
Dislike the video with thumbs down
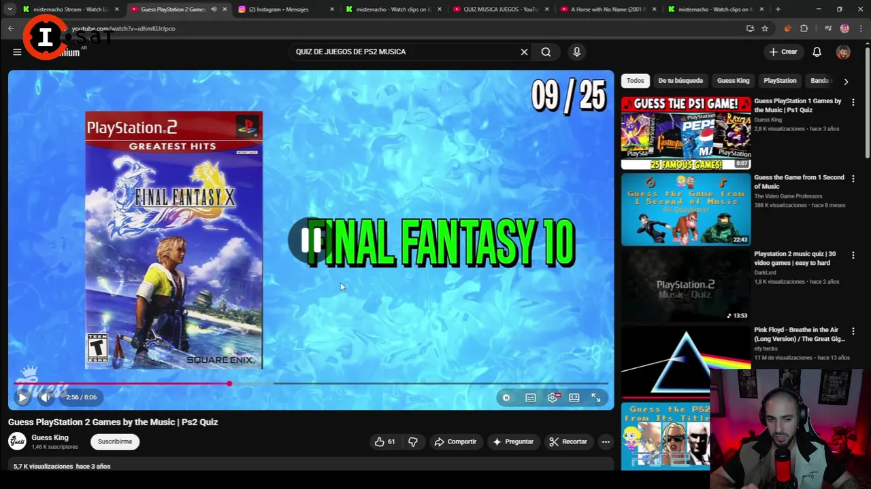pyautogui.click(x=412, y=441)
